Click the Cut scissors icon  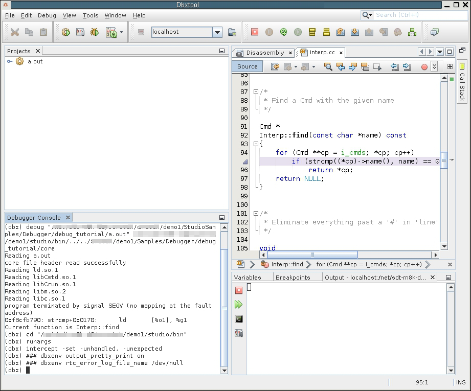14,32
